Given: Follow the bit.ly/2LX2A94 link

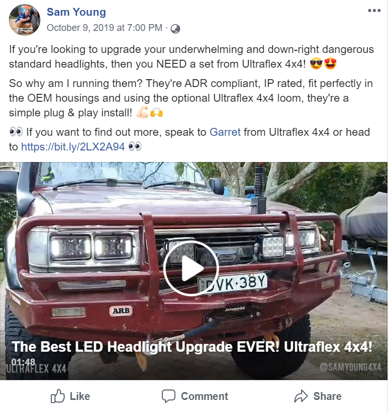Looking at the screenshot, I should point(73,147).
